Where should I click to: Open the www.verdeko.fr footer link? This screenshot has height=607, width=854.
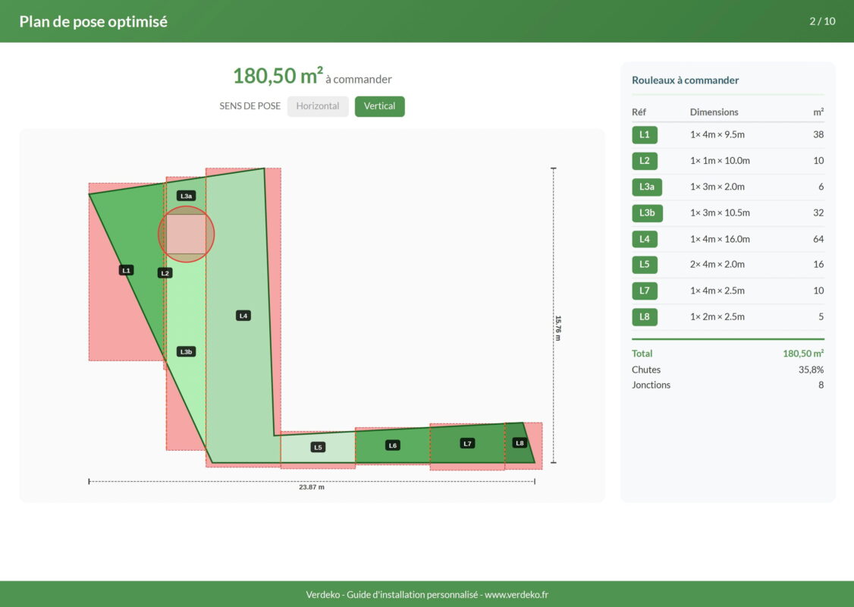[516, 595]
